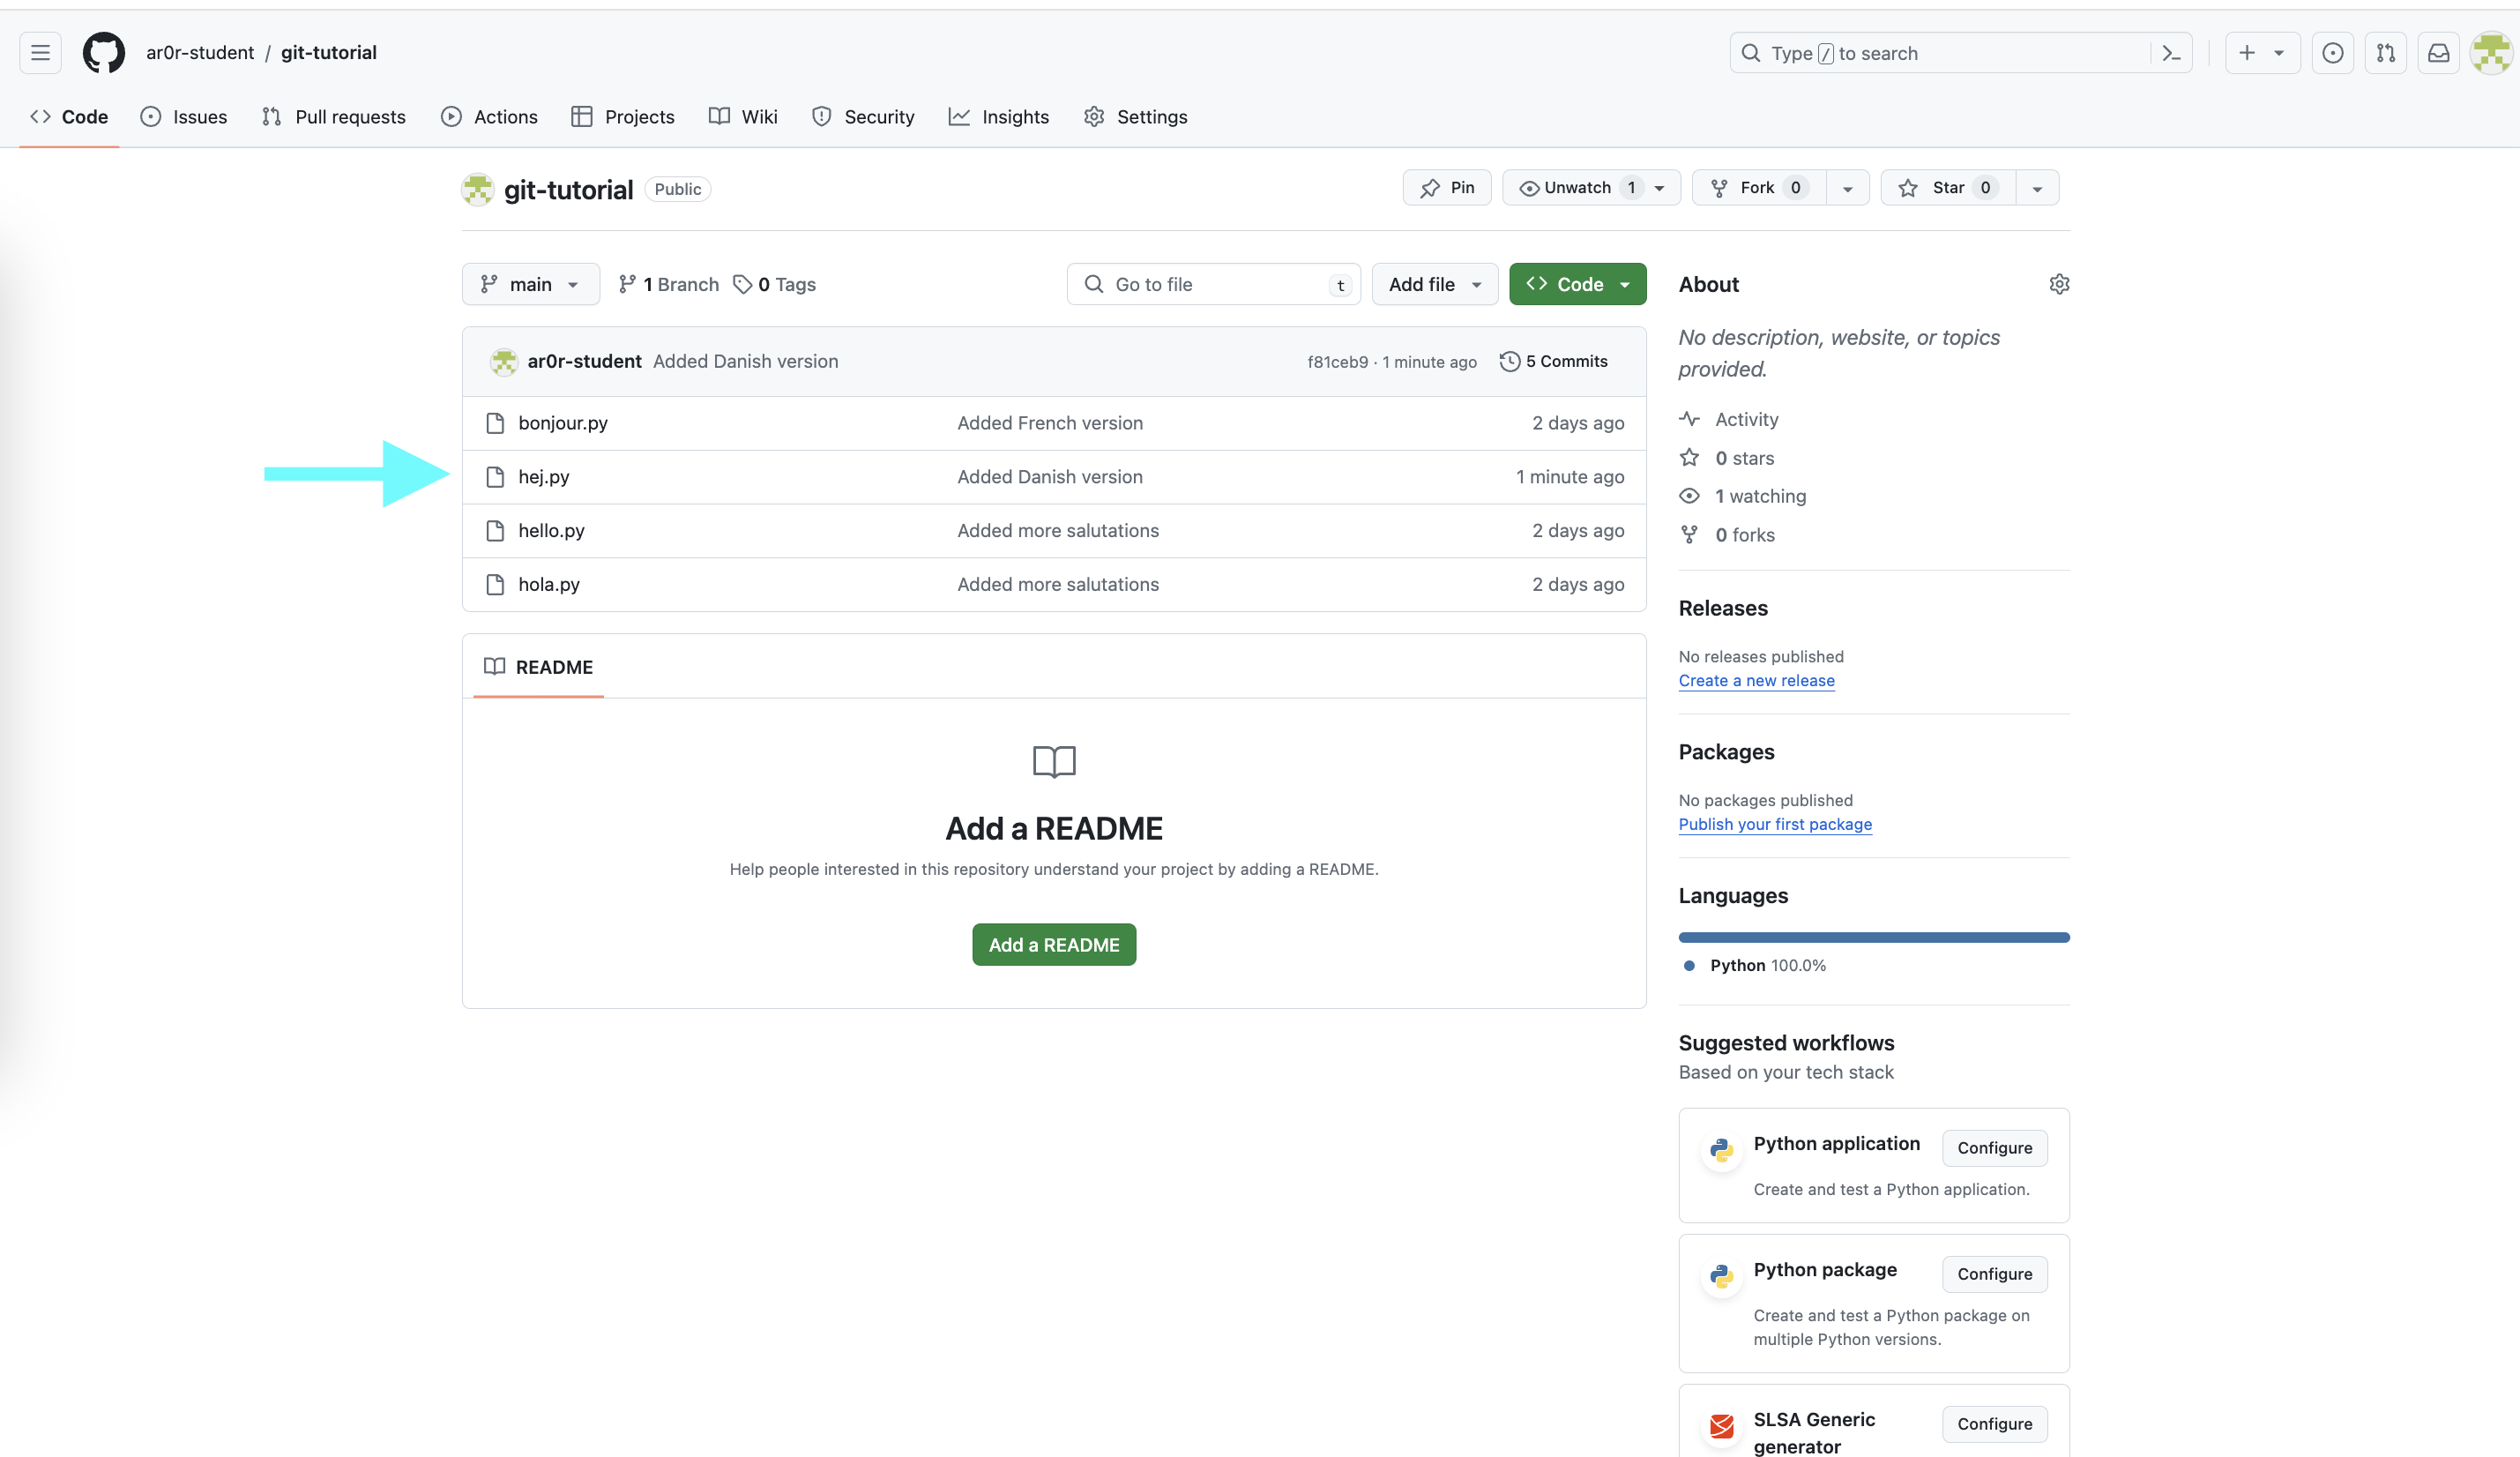The width and height of the screenshot is (2520, 1457).
Task: Open the main branch selector
Action: 531,284
